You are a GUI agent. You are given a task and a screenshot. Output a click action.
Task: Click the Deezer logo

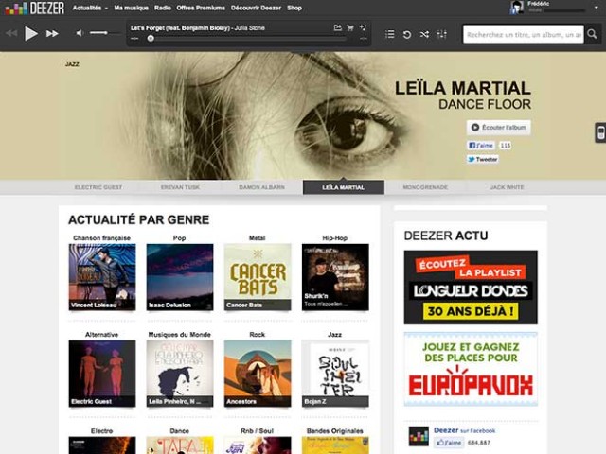click(34, 9)
